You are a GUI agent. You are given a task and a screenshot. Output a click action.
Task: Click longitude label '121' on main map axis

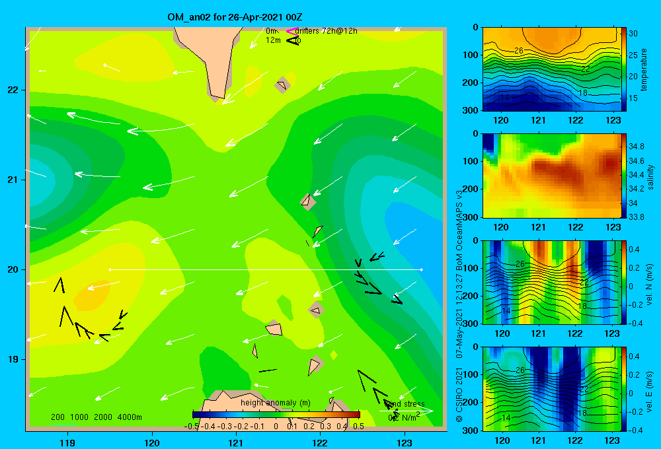pyautogui.click(x=236, y=442)
